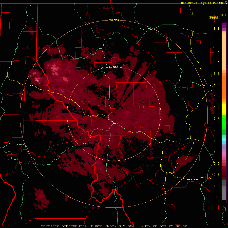This screenshot has width=228, height=228.
Task: Click the 4.2 value on color scale
Action: click(x=217, y=107)
